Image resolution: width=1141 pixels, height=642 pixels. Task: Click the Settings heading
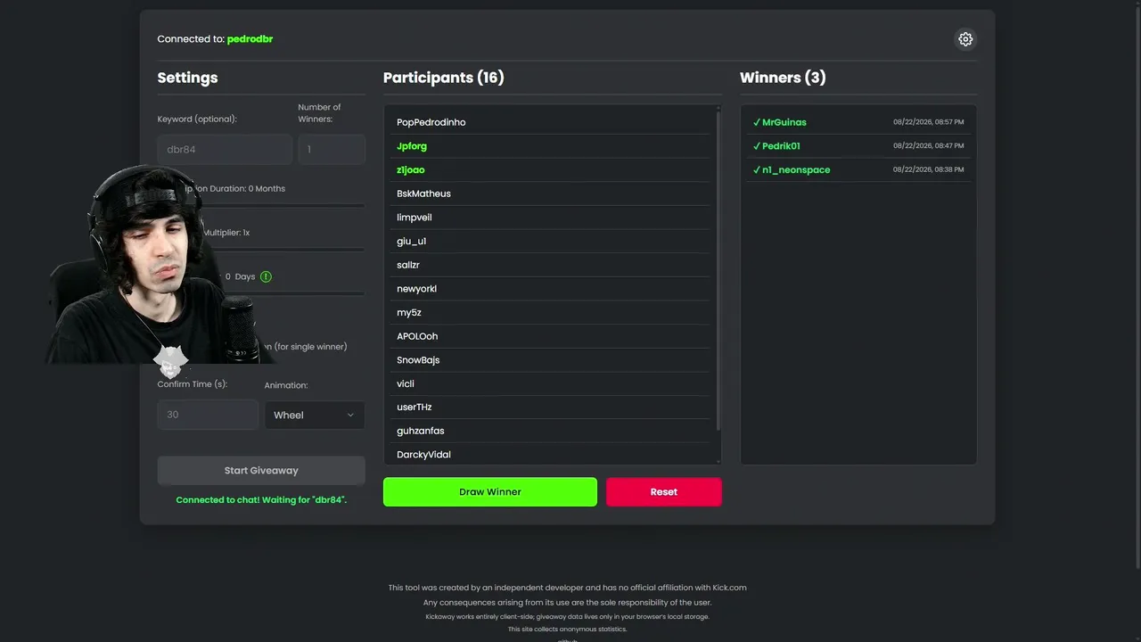[187, 78]
